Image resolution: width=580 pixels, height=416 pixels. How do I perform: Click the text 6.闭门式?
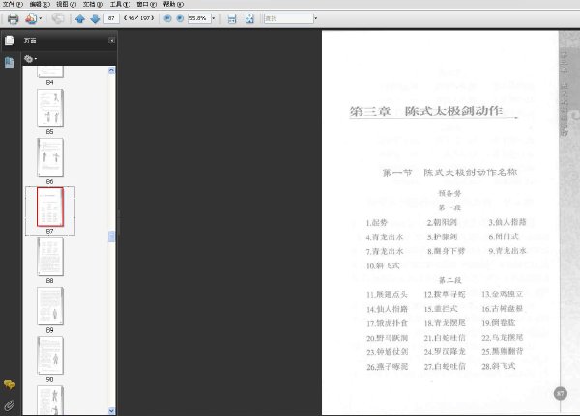504,236
